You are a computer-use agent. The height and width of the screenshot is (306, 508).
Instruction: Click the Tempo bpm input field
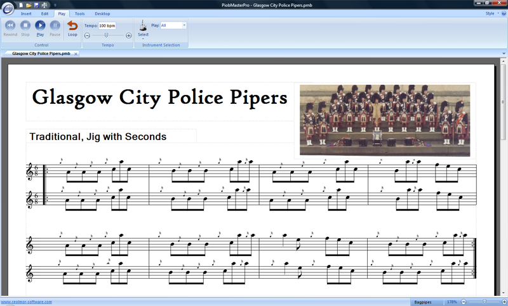[x=107, y=25]
